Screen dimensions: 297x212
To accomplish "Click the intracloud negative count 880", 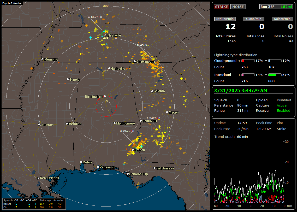I will click(x=271, y=81).
